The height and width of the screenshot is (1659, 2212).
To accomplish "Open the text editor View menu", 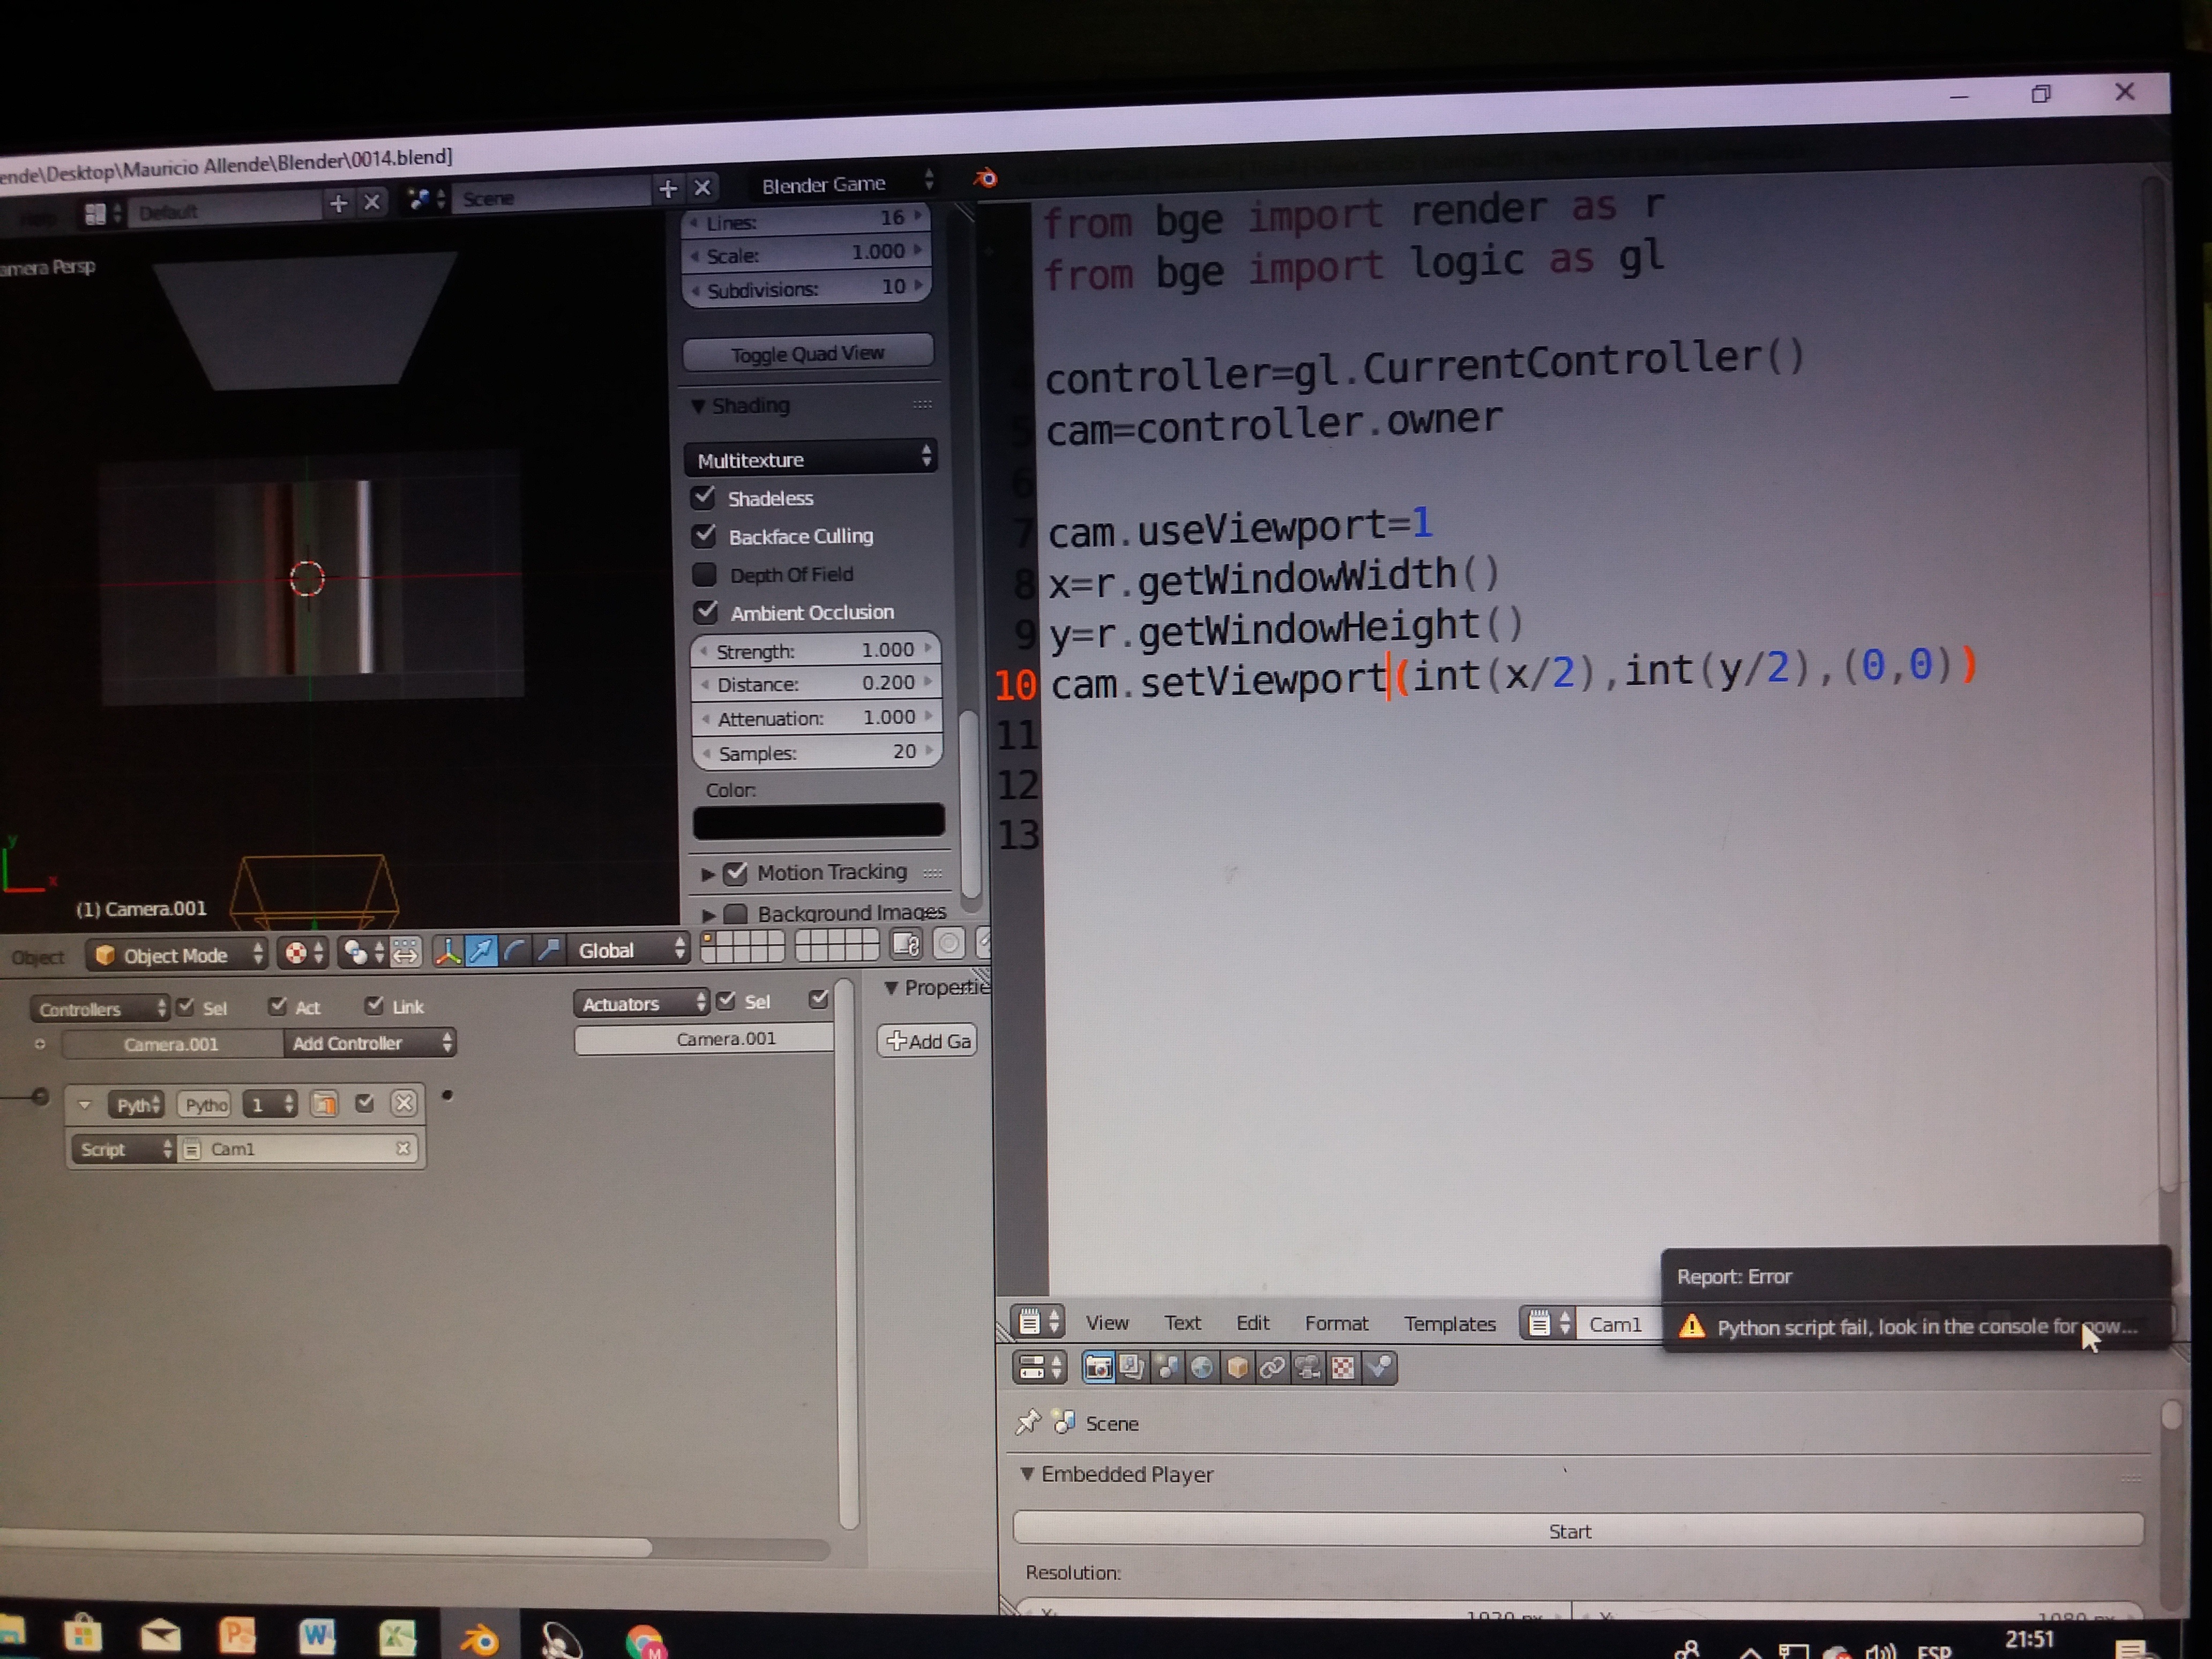I will (1107, 1322).
